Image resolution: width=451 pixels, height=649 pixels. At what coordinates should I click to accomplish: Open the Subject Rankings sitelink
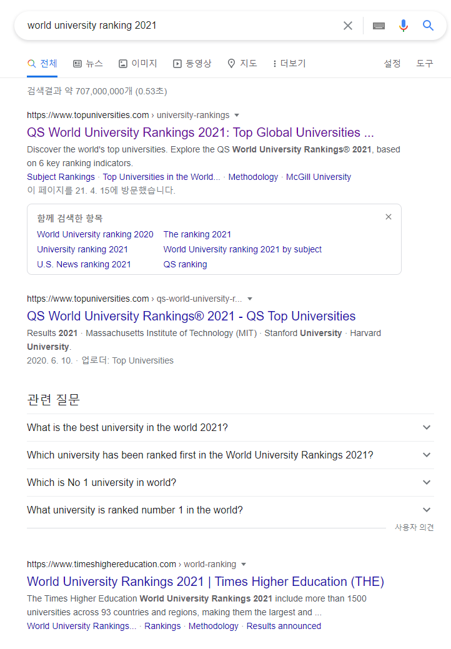click(61, 177)
